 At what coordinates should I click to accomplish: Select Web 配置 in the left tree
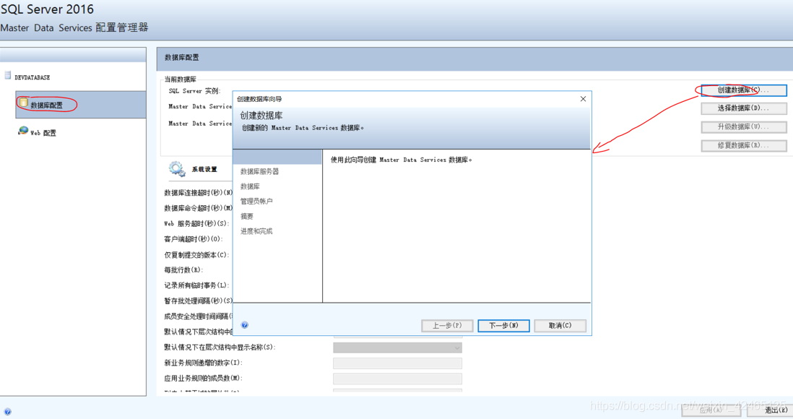(43, 133)
